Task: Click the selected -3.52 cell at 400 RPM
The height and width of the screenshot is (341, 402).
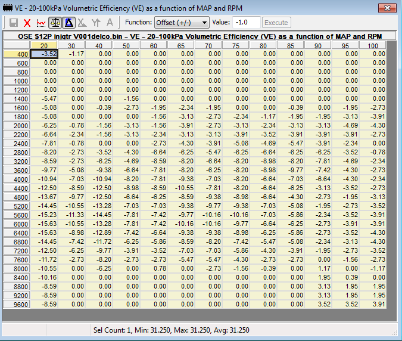Action: 44,54
